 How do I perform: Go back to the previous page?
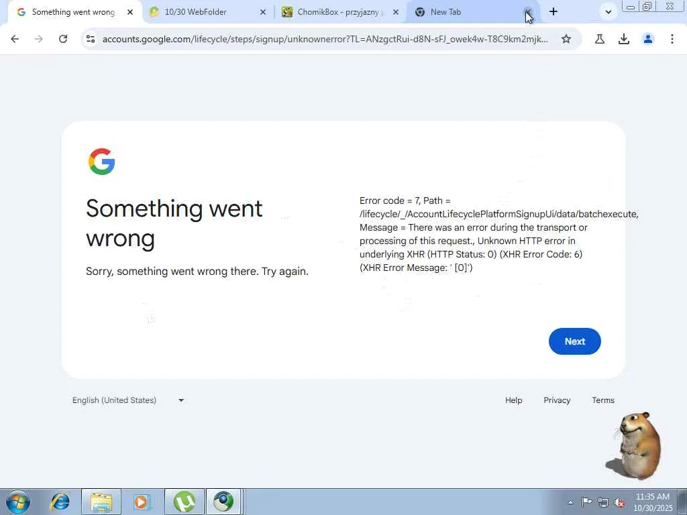point(15,39)
